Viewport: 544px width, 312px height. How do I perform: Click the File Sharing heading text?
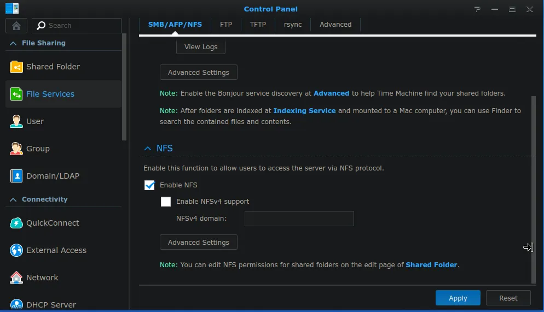tap(44, 43)
